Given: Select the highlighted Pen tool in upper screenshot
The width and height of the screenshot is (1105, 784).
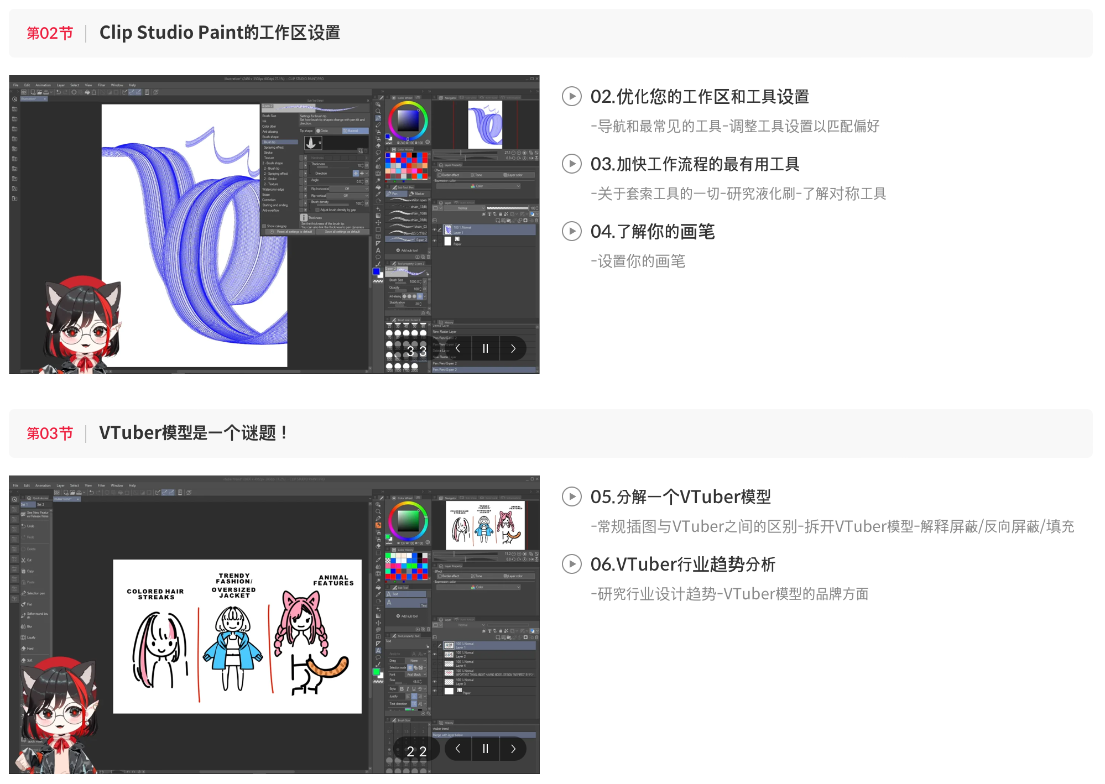Looking at the screenshot, I should click(x=378, y=118).
